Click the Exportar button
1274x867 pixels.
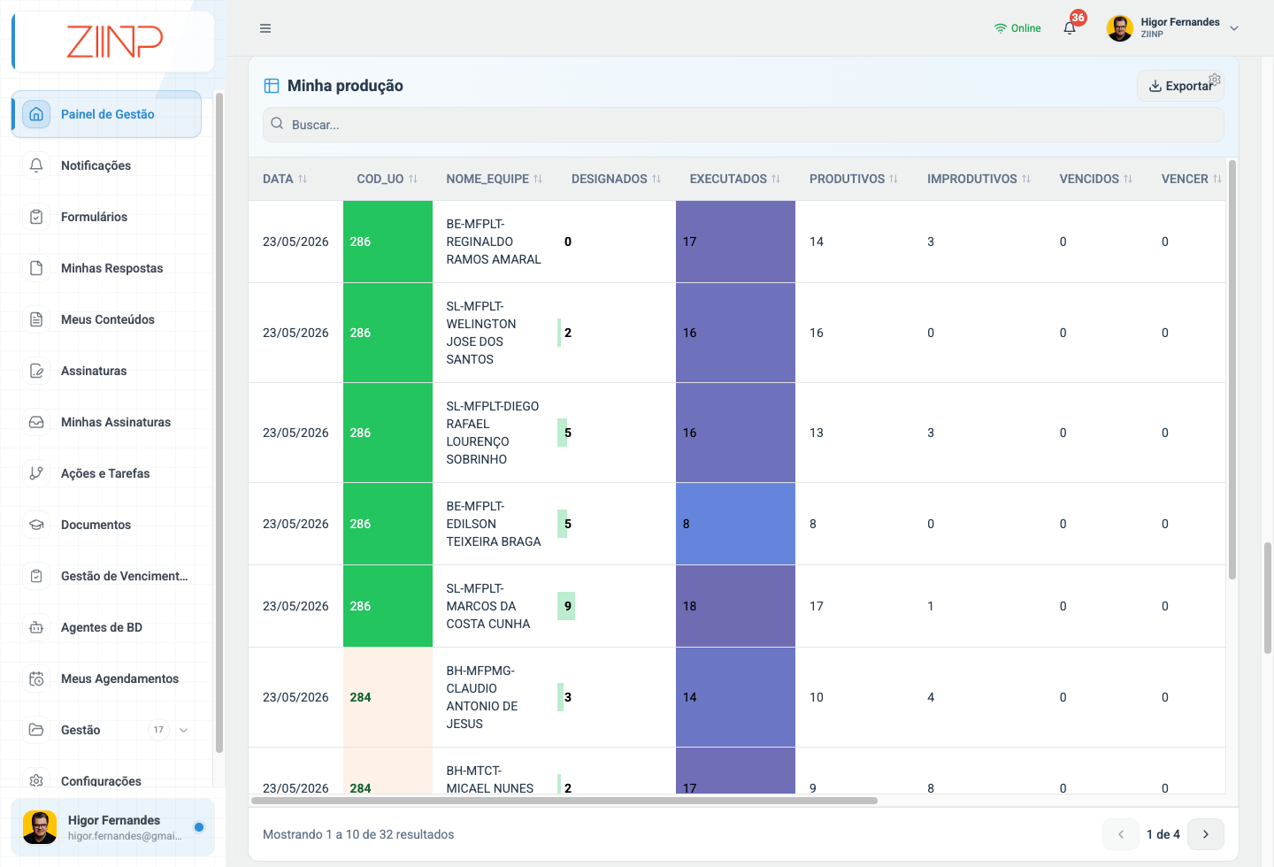[1180, 86]
